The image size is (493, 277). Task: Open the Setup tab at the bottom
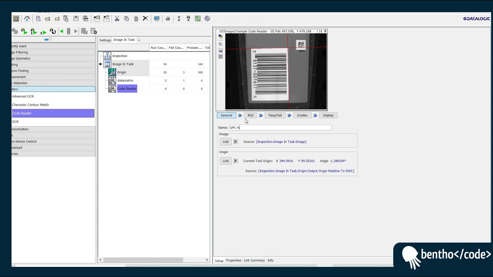219,260
